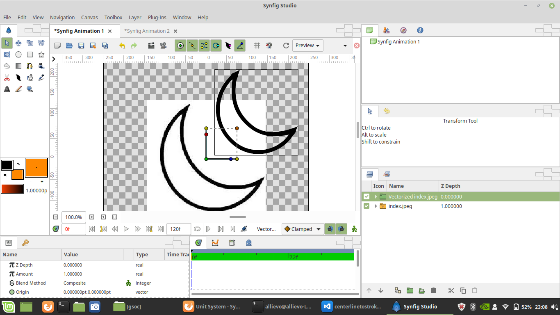This screenshot has width=560, height=315.
Task: Uncheck visibility of Vectorized index.jpeg layer
Action: (367, 196)
